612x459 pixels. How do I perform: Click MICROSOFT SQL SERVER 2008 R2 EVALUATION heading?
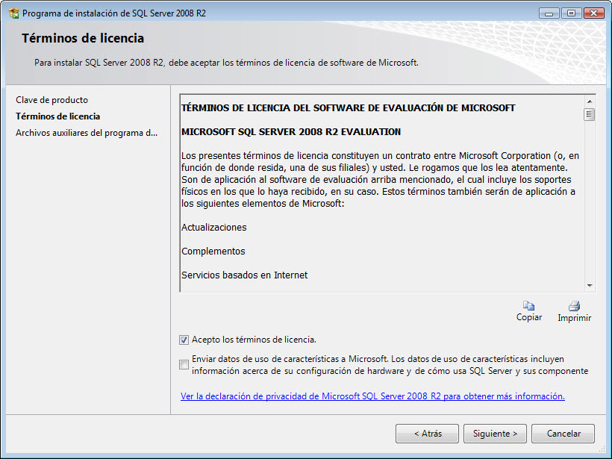pyautogui.click(x=291, y=132)
